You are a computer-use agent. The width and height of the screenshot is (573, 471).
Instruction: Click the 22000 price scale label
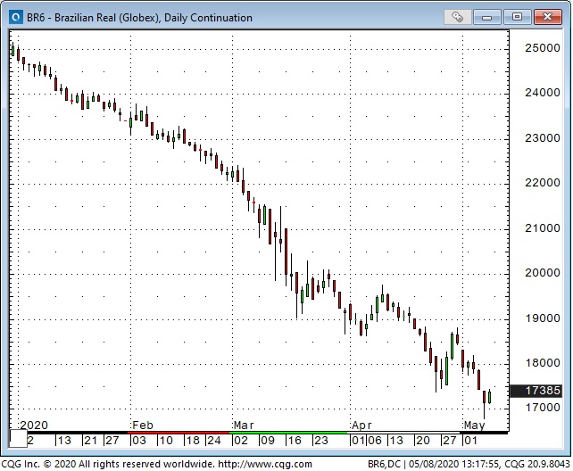pyautogui.click(x=543, y=183)
